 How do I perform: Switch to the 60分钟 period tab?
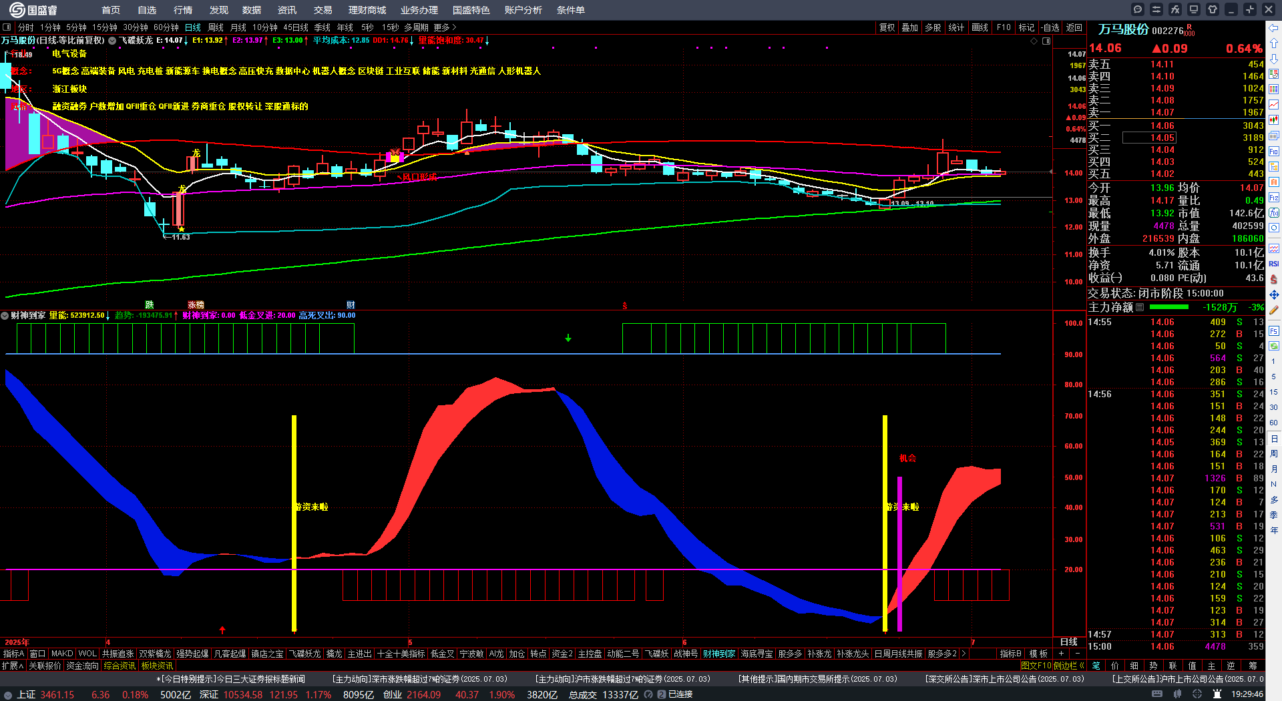click(166, 27)
